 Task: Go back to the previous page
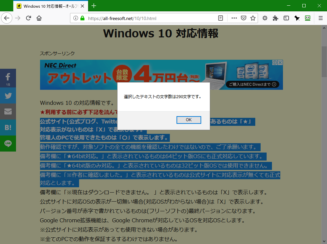(x=7, y=18)
